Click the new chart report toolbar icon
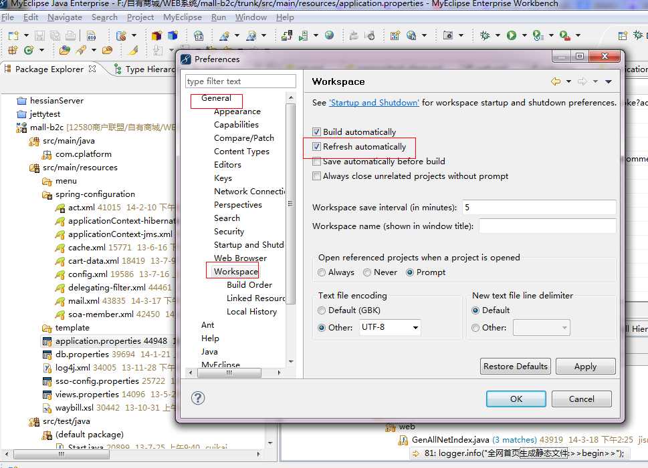The width and height of the screenshot is (648, 468). (395, 35)
